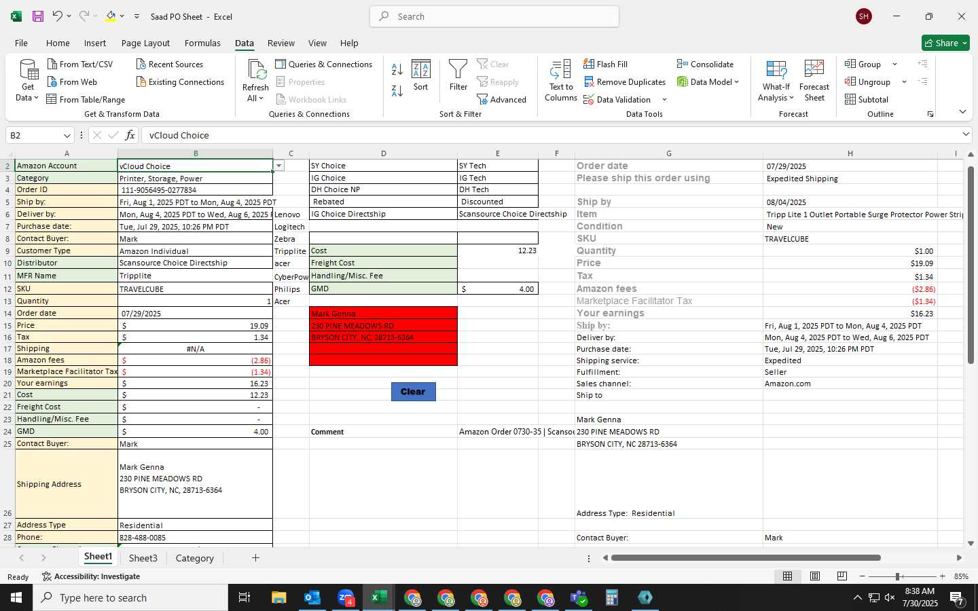This screenshot has width=978, height=611.
Task: Click the Insert Function fx icon
Action: (130, 135)
